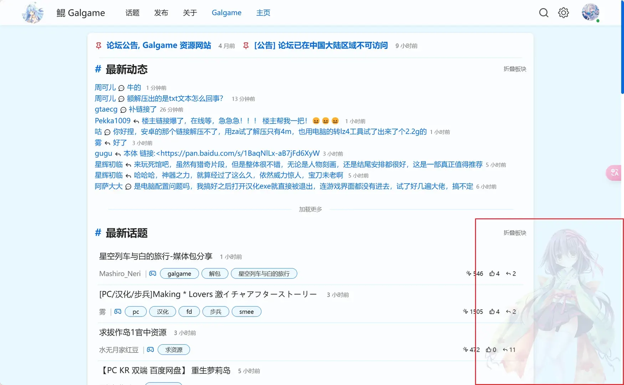Open the 关于 menu item
This screenshot has width=624, height=385.
(x=190, y=13)
